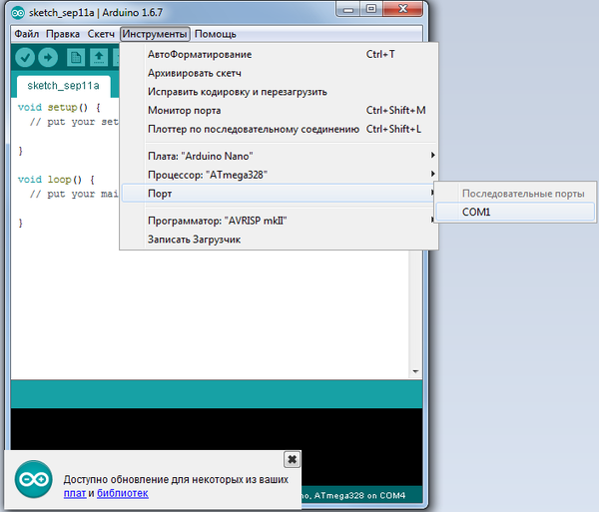Follow the "плат" update link

click(x=74, y=493)
